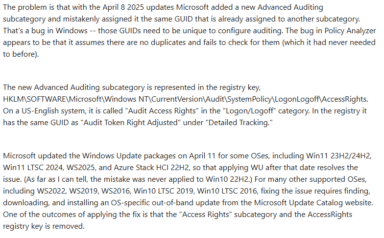Screen dimensions: 384x238
Task: Click the words "to before)." ending first paragraph
Action: click(21, 54)
